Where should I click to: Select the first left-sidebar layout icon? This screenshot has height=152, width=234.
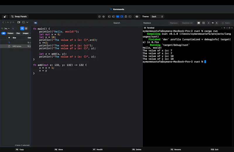(109, 17)
